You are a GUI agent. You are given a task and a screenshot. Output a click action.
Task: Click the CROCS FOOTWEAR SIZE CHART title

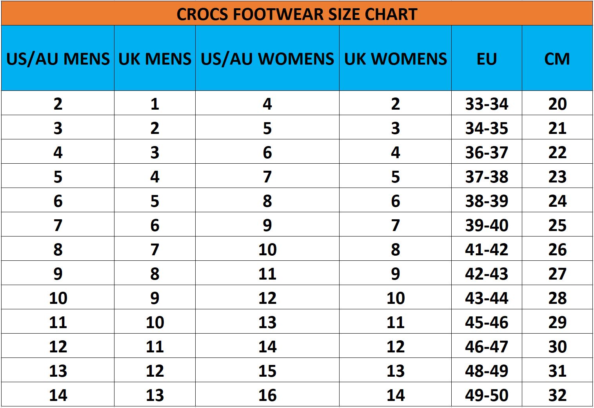(x=297, y=14)
